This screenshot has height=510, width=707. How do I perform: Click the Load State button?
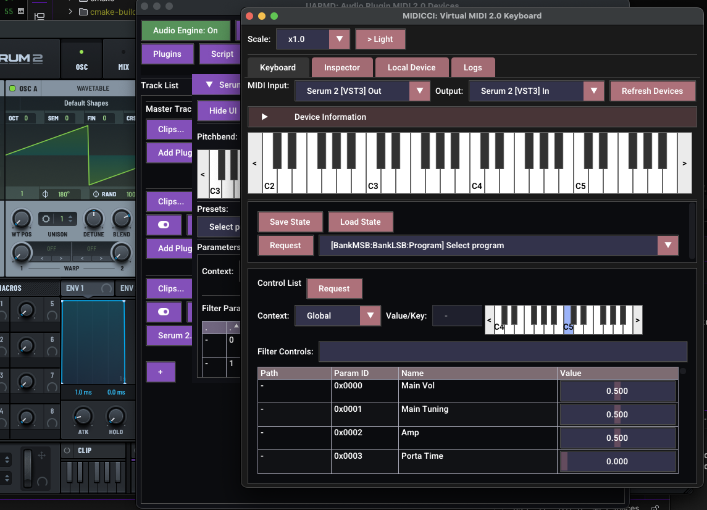tap(360, 222)
